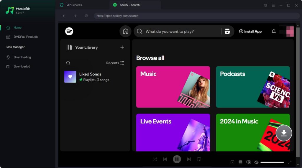
Task: Click the Spotify logo
Action: click(x=69, y=31)
